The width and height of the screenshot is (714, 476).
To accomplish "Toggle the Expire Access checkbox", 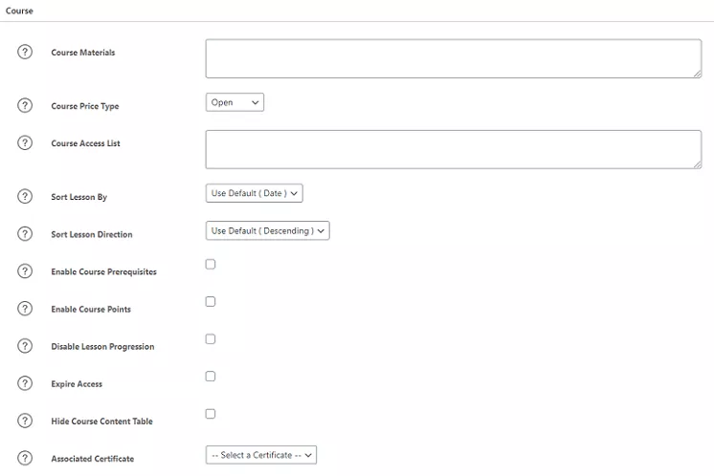I will point(211,376).
